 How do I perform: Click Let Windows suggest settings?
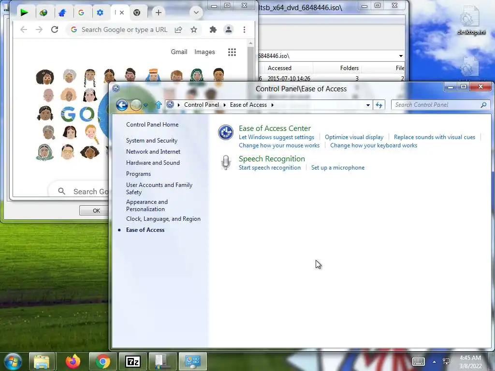277,137
